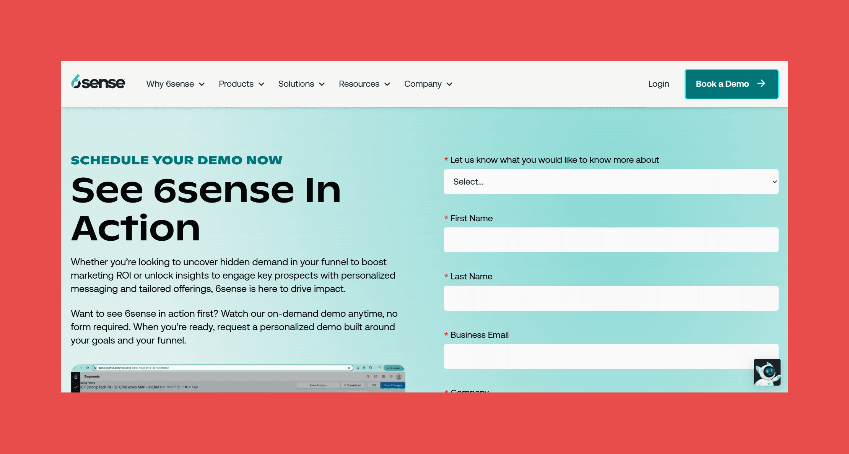Open the Why 6sense menu
849x454 pixels.
176,84
